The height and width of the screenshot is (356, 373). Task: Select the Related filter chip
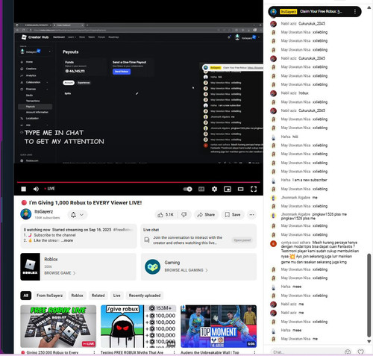98,296
